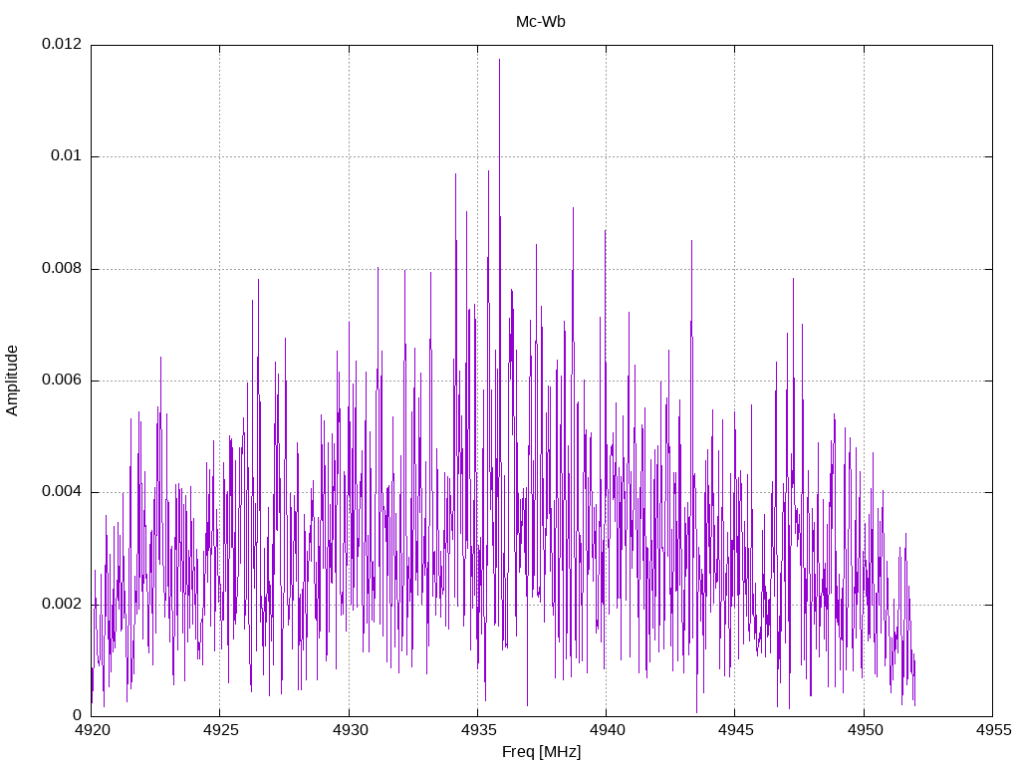Click the 4955 x-axis tick label
Image resolution: width=1020 pixels, height=765 pixels.
993,730
